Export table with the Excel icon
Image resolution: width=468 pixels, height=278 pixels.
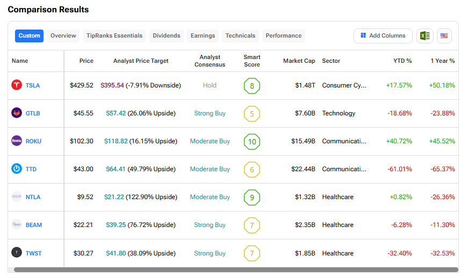(x=424, y=36)
